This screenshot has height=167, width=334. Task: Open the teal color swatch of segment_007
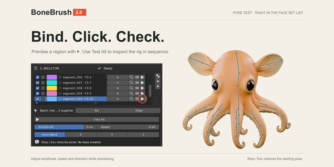point(52,83)
